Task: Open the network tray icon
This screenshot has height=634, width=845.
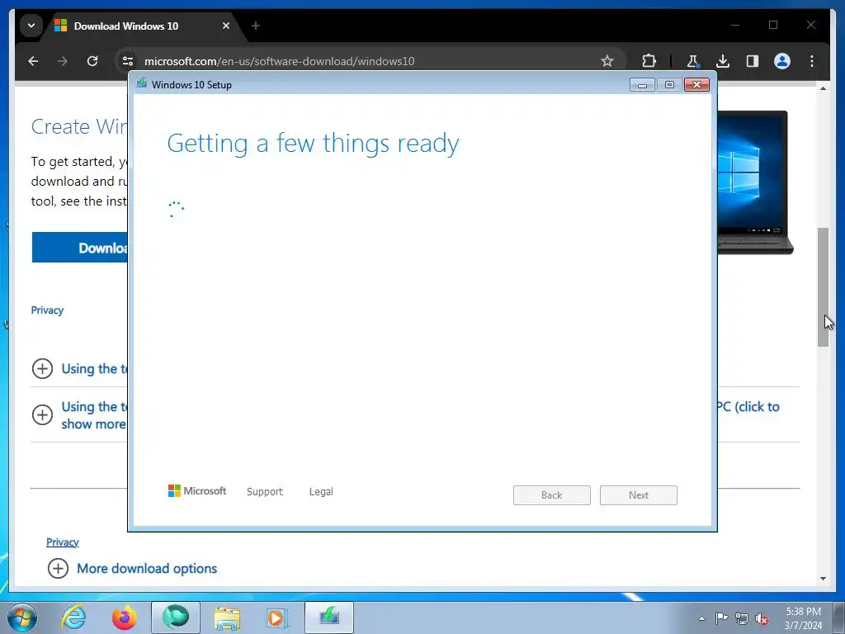Action: [x=742, y=618]
